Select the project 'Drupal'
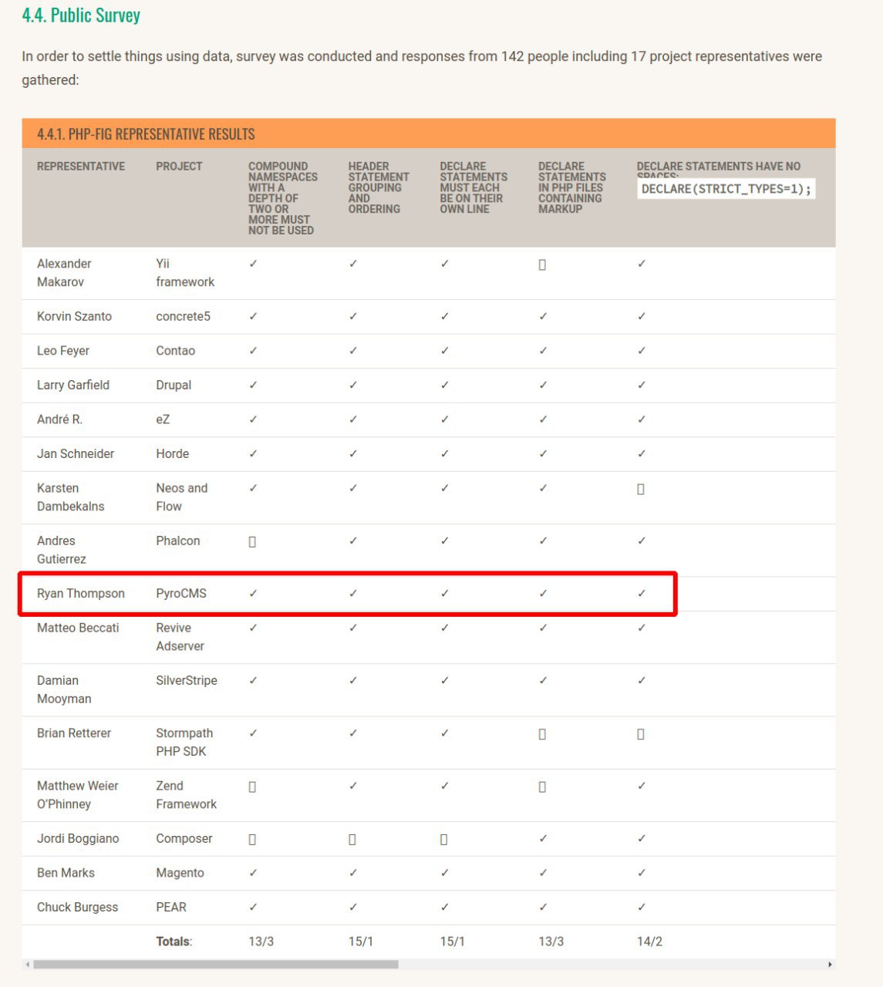Screen dimensions: 883x987 [174, 385]
